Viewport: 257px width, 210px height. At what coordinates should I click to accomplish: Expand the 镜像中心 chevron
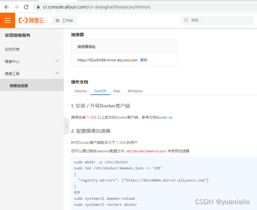57,61
